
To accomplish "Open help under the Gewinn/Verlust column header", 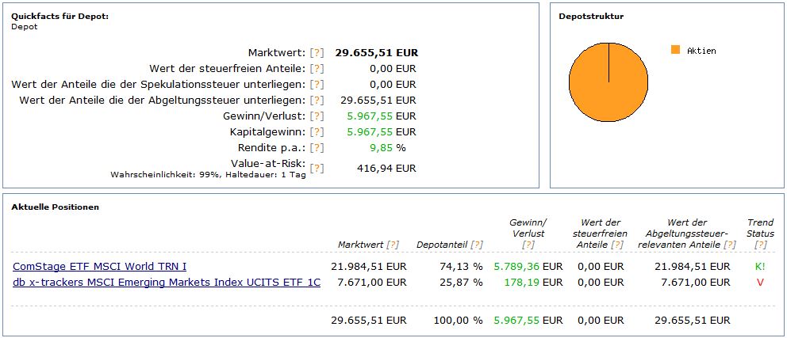I will 528,245.
